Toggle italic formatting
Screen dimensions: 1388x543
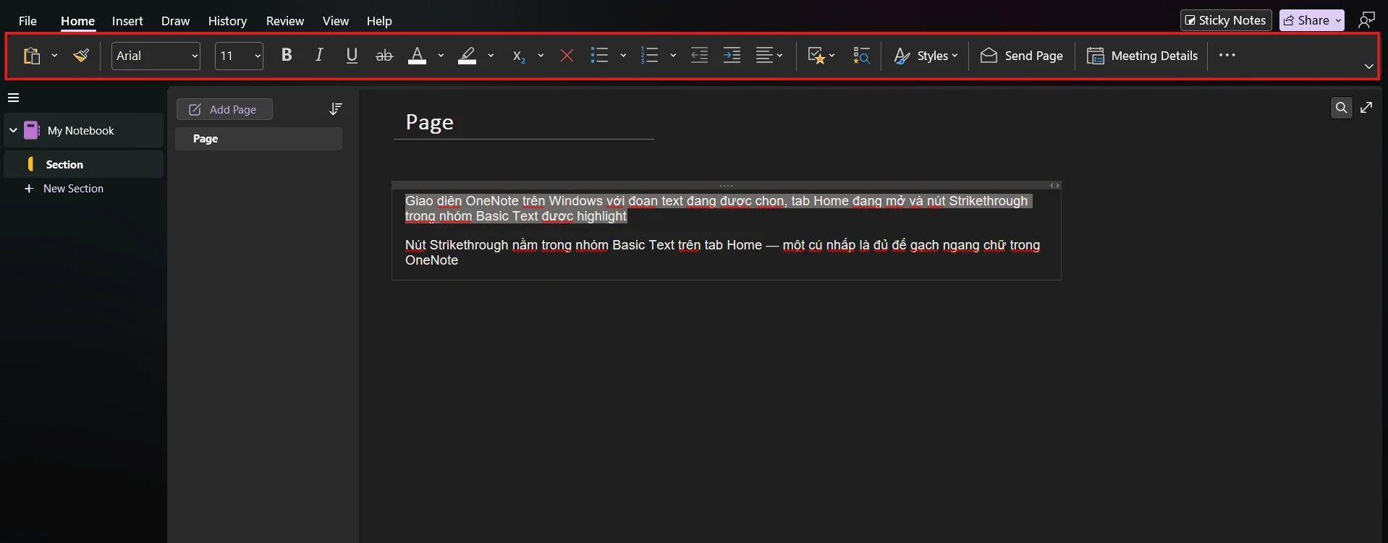coord(318,56)
